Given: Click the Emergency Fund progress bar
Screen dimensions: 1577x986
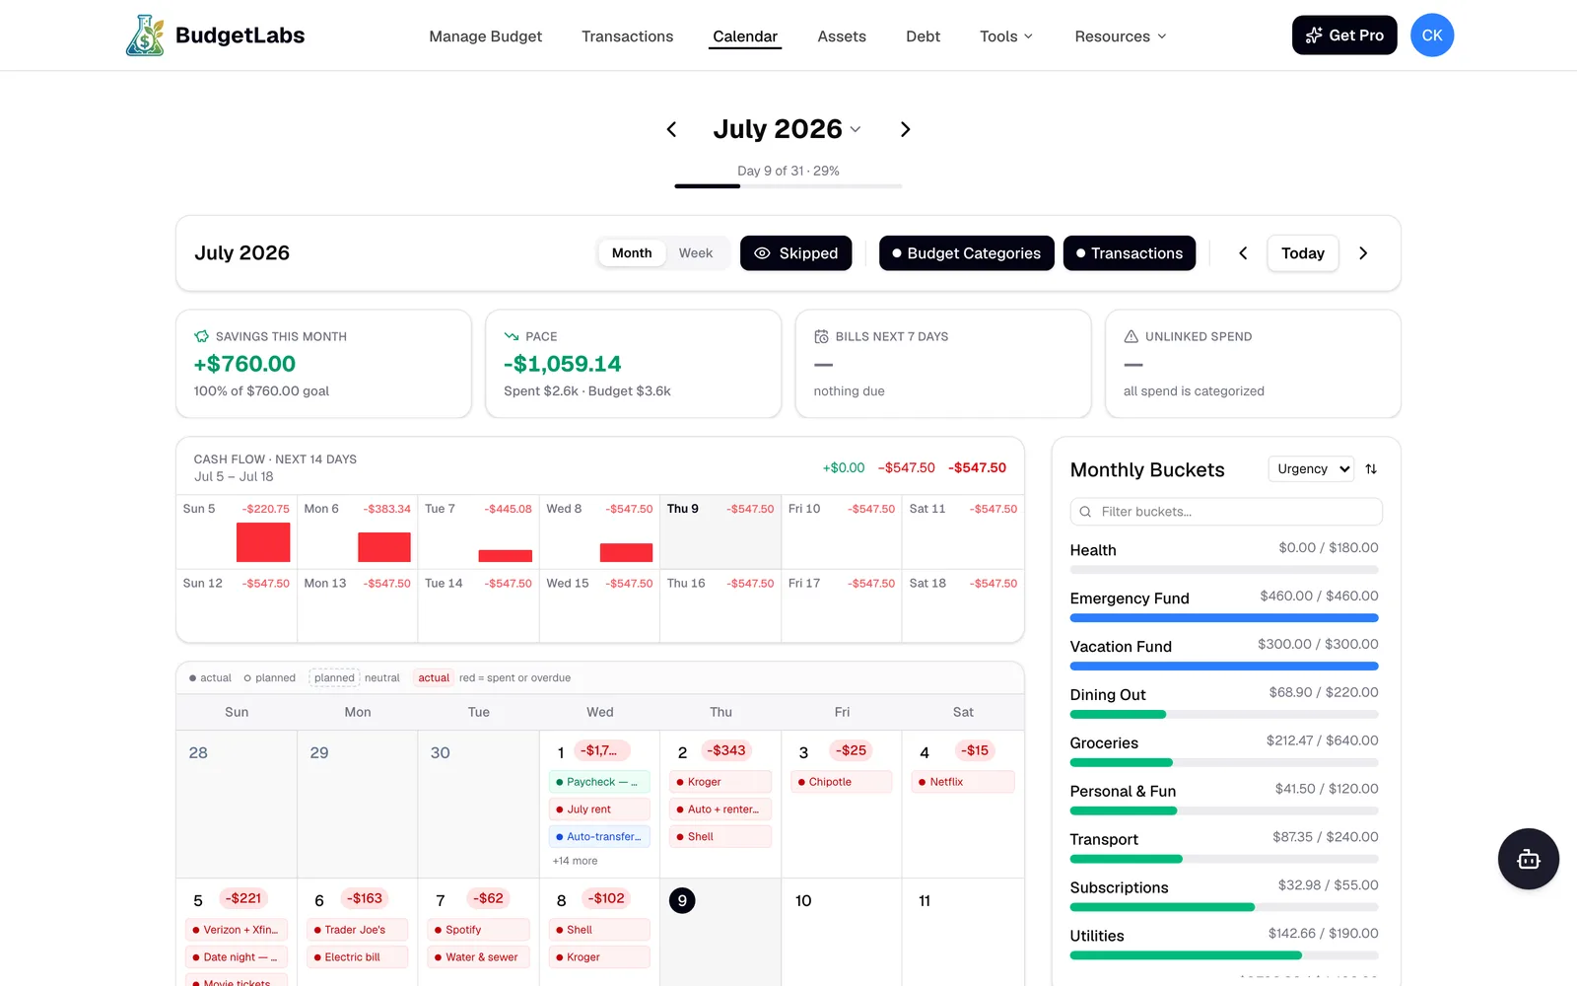Looking at the screenshot, I should 1224,618.
